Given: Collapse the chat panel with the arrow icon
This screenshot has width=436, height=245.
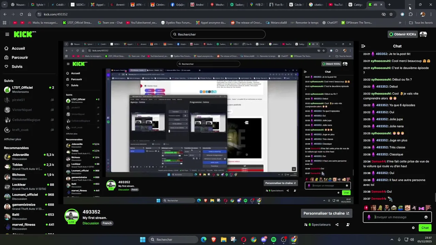Looking at the screenshot, I should [363, 46].
